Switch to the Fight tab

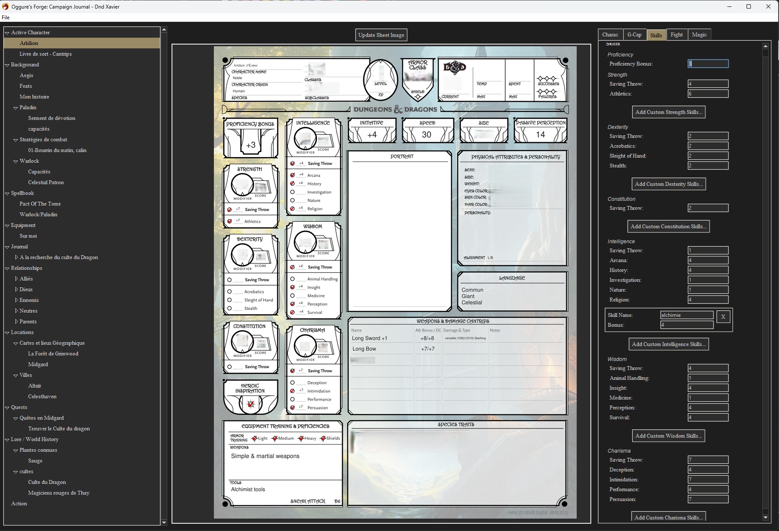pos(676,35)
